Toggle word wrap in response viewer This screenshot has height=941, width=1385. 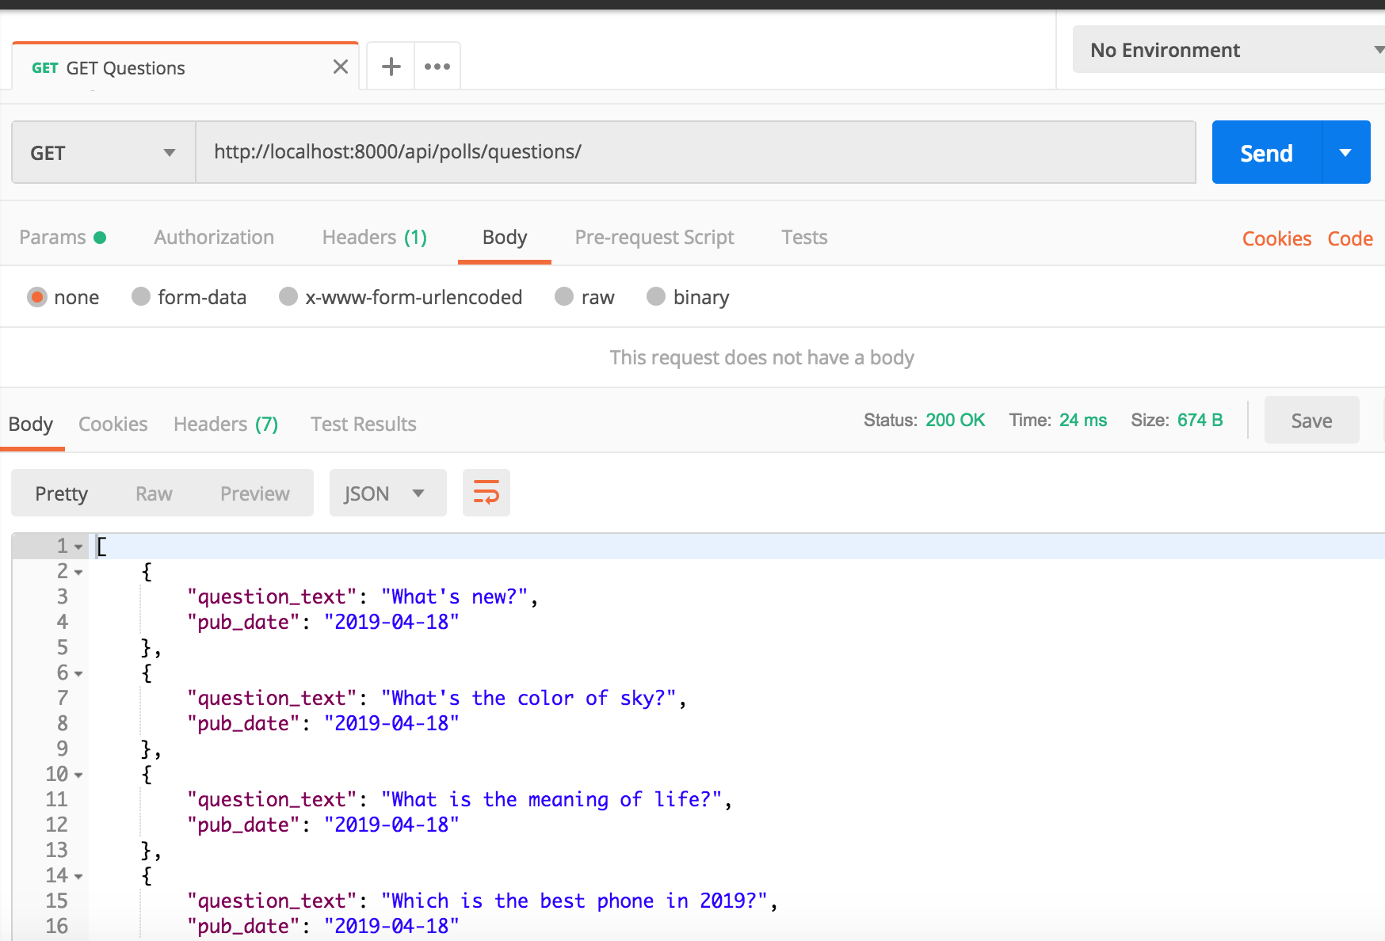tap(486, 493)
